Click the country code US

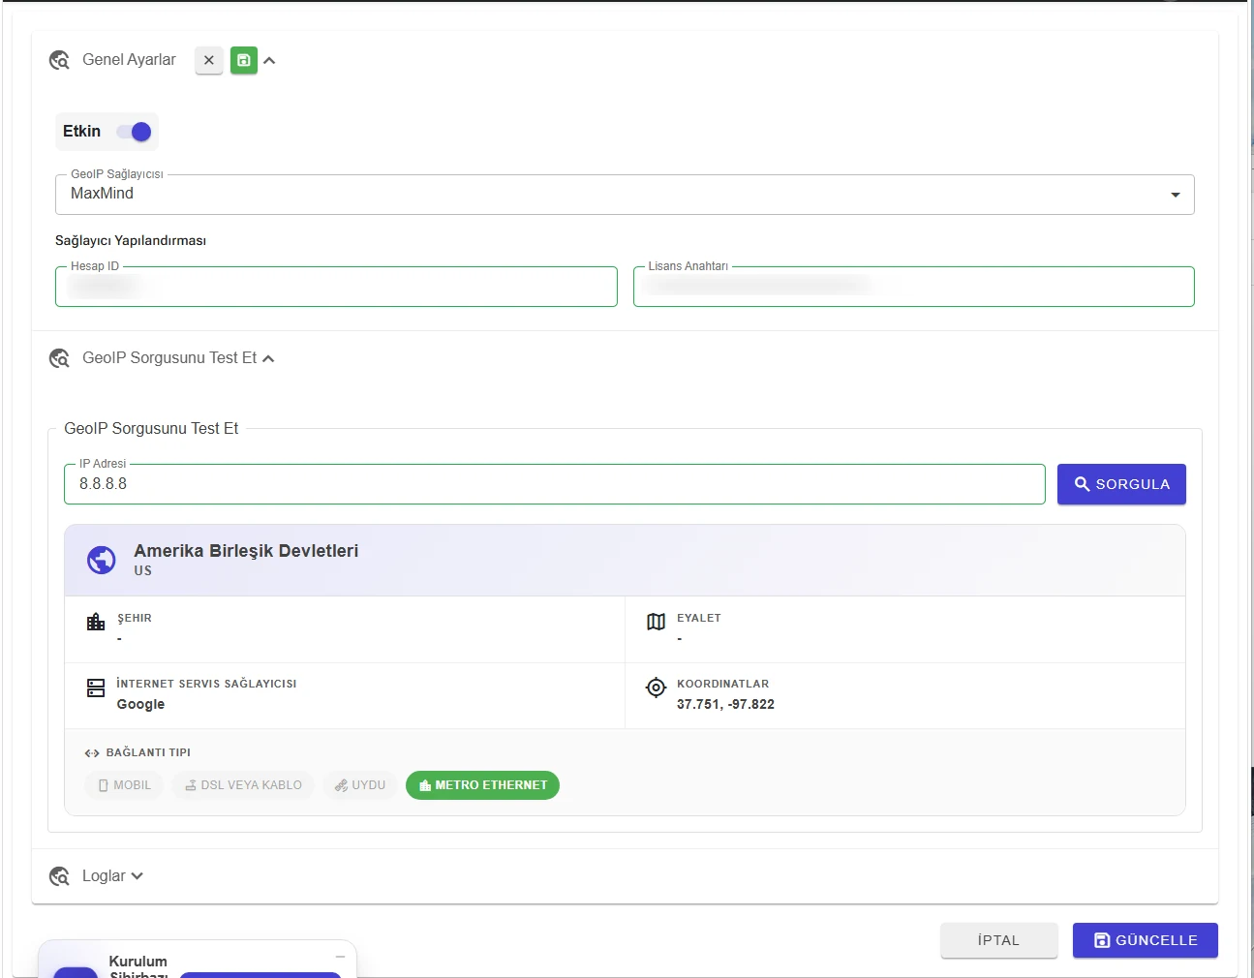click(142, 571)
